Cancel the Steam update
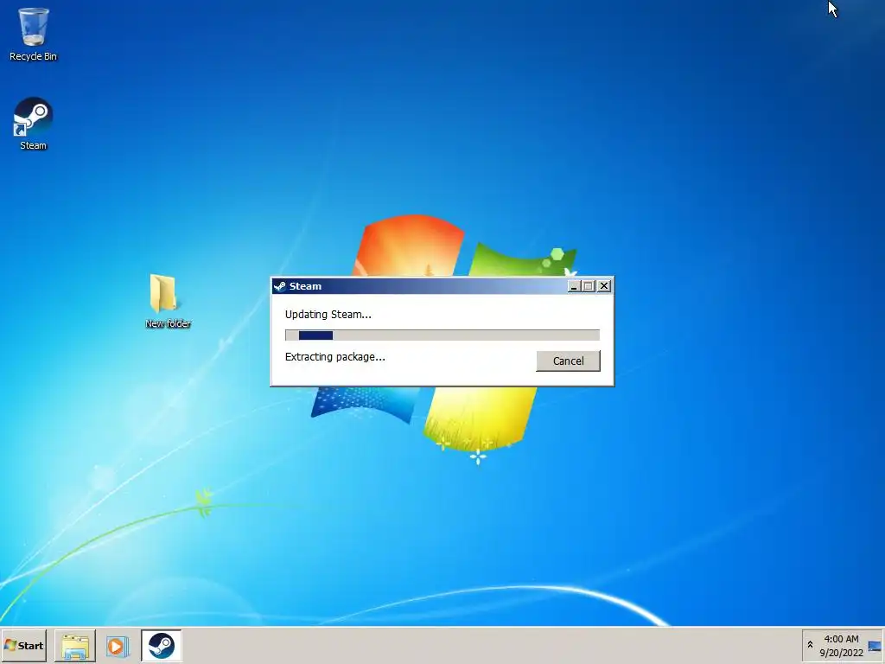The height and width of the screenshot is (664, 885). pyautogui.click(x=568, y=361)
